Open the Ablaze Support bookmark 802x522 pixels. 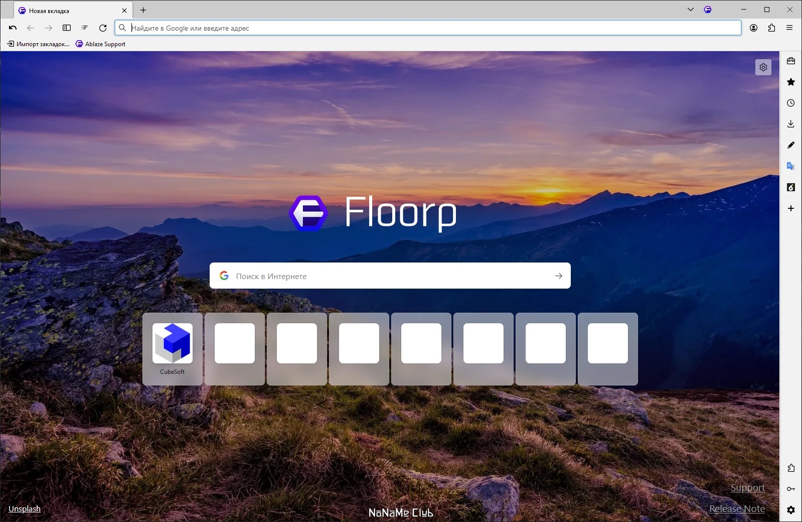point(100,44)
